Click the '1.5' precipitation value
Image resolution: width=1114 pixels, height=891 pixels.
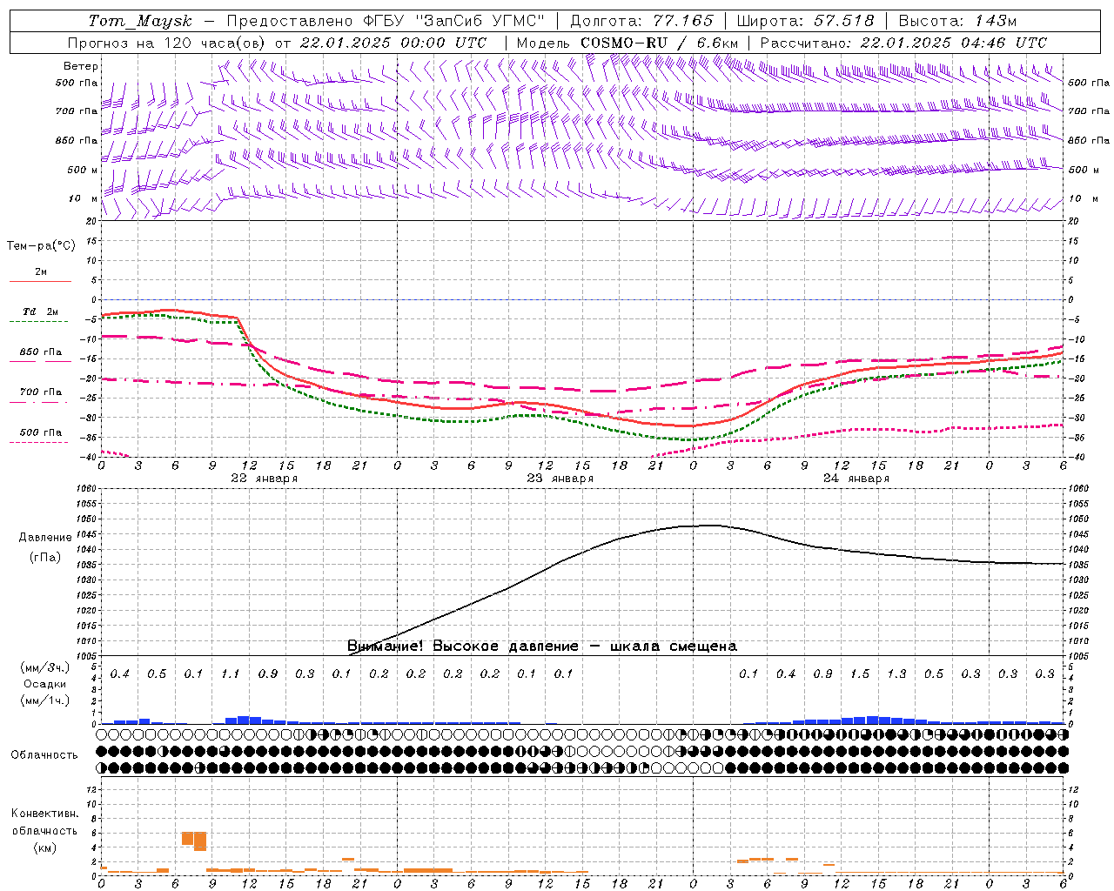click(860, 673)
